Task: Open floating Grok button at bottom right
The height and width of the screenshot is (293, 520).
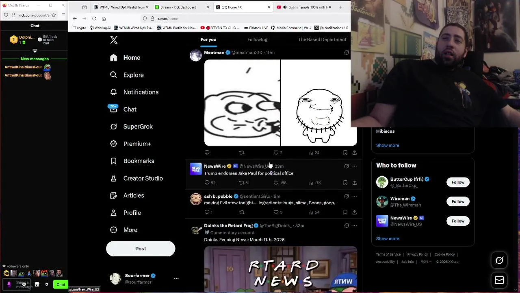Action: pyautogui.click(x=499, y=260)
